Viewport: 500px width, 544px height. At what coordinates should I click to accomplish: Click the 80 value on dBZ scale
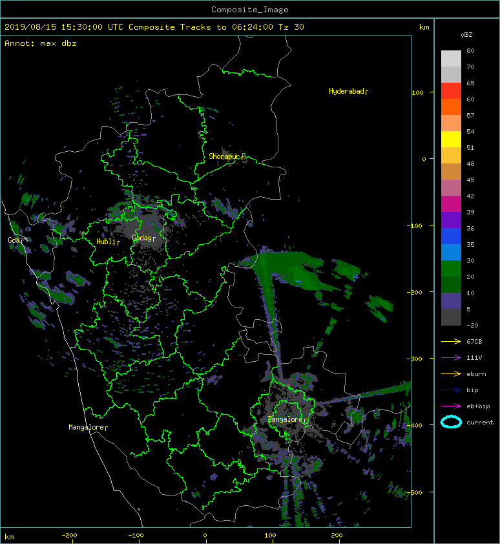(x=470, y=50)
